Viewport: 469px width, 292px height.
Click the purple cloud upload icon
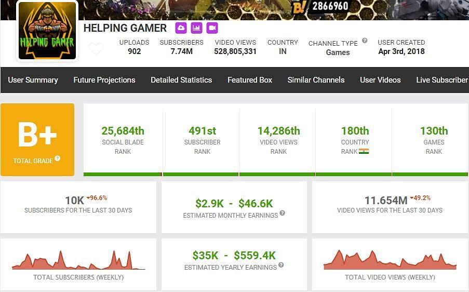click(181, 28)
